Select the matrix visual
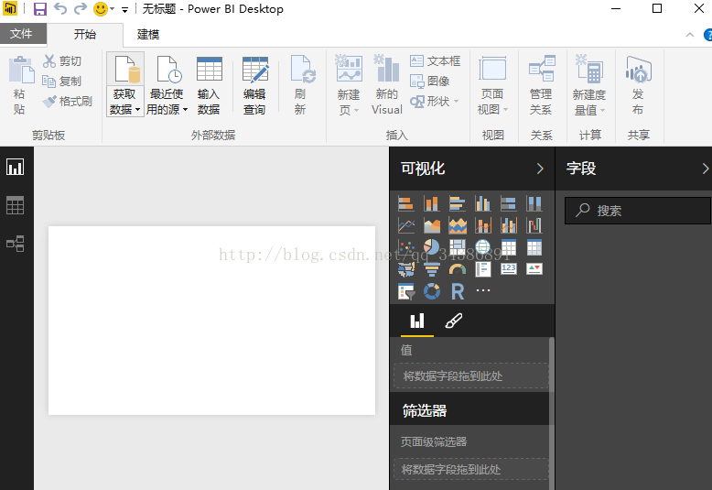The height and width of the screenshot is (490, 712). point(534,247)
